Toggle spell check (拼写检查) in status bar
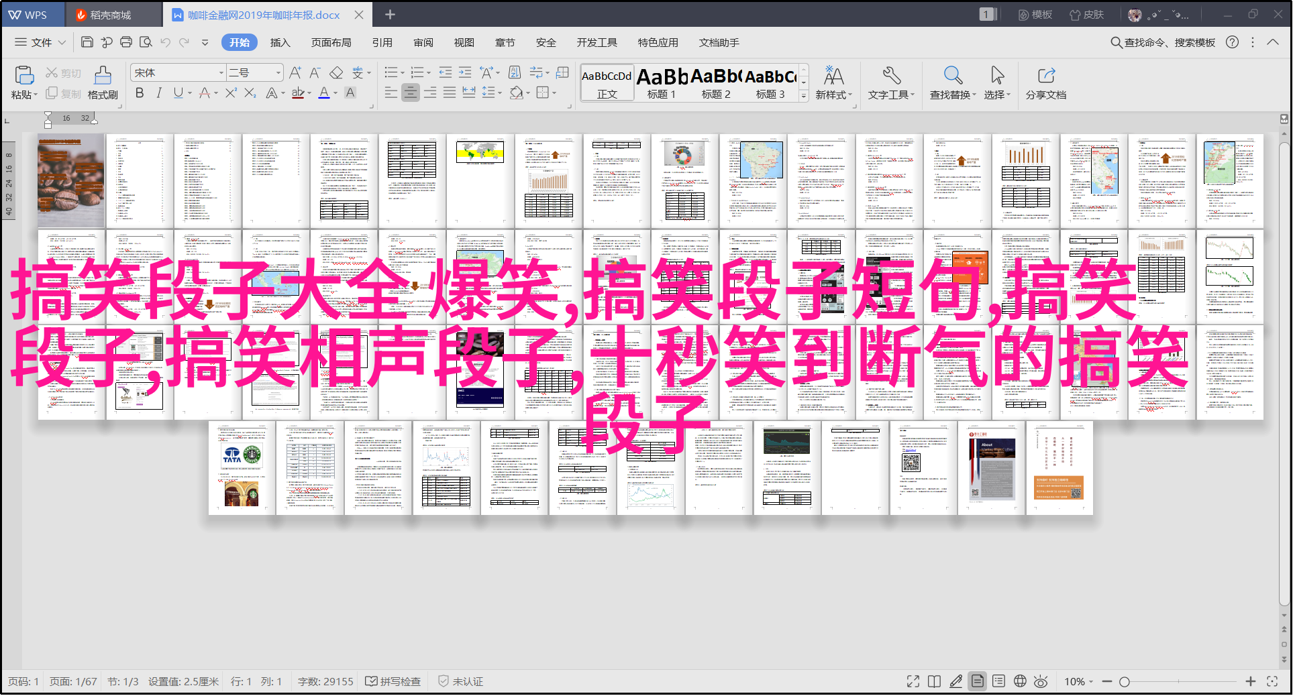 (x=393, y=681)
